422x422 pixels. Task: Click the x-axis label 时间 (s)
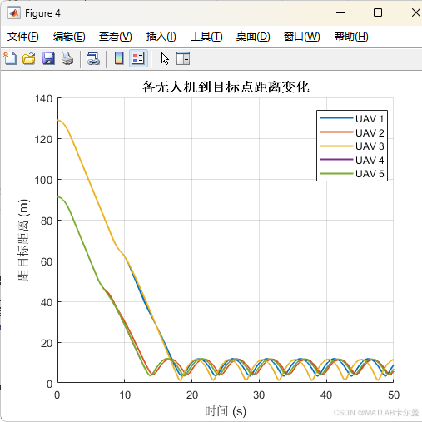pos(226,411)
